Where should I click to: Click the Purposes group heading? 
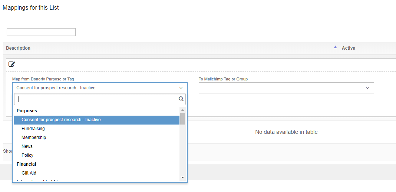click(x=27, y=111)
